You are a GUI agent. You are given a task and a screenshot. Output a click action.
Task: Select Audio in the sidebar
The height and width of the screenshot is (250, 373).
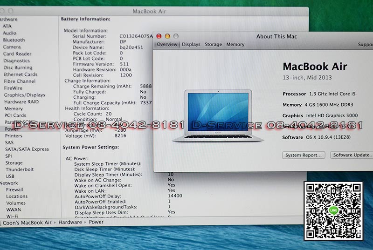point(9,33)
